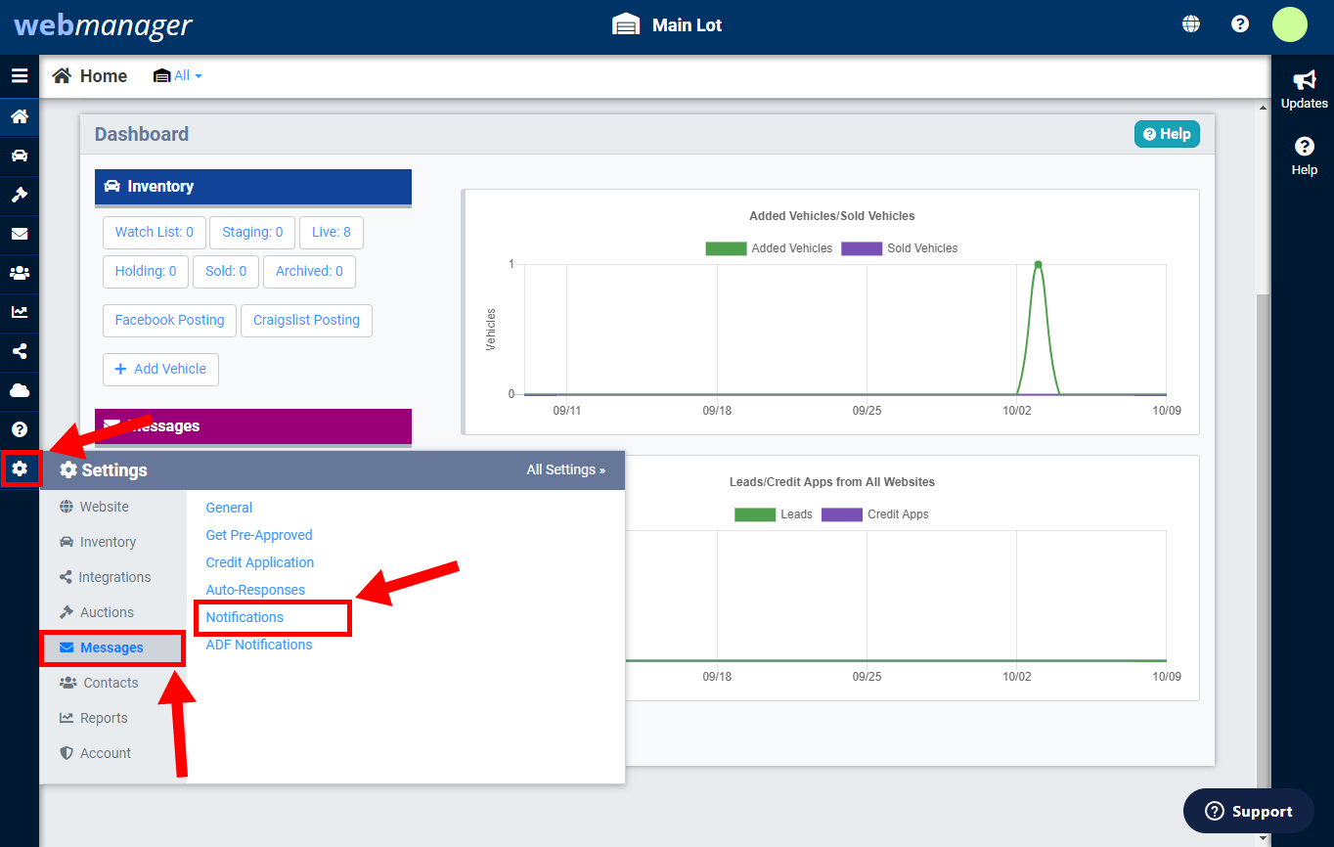Open Auto-Responses settings link

click(x=255, y=590)
